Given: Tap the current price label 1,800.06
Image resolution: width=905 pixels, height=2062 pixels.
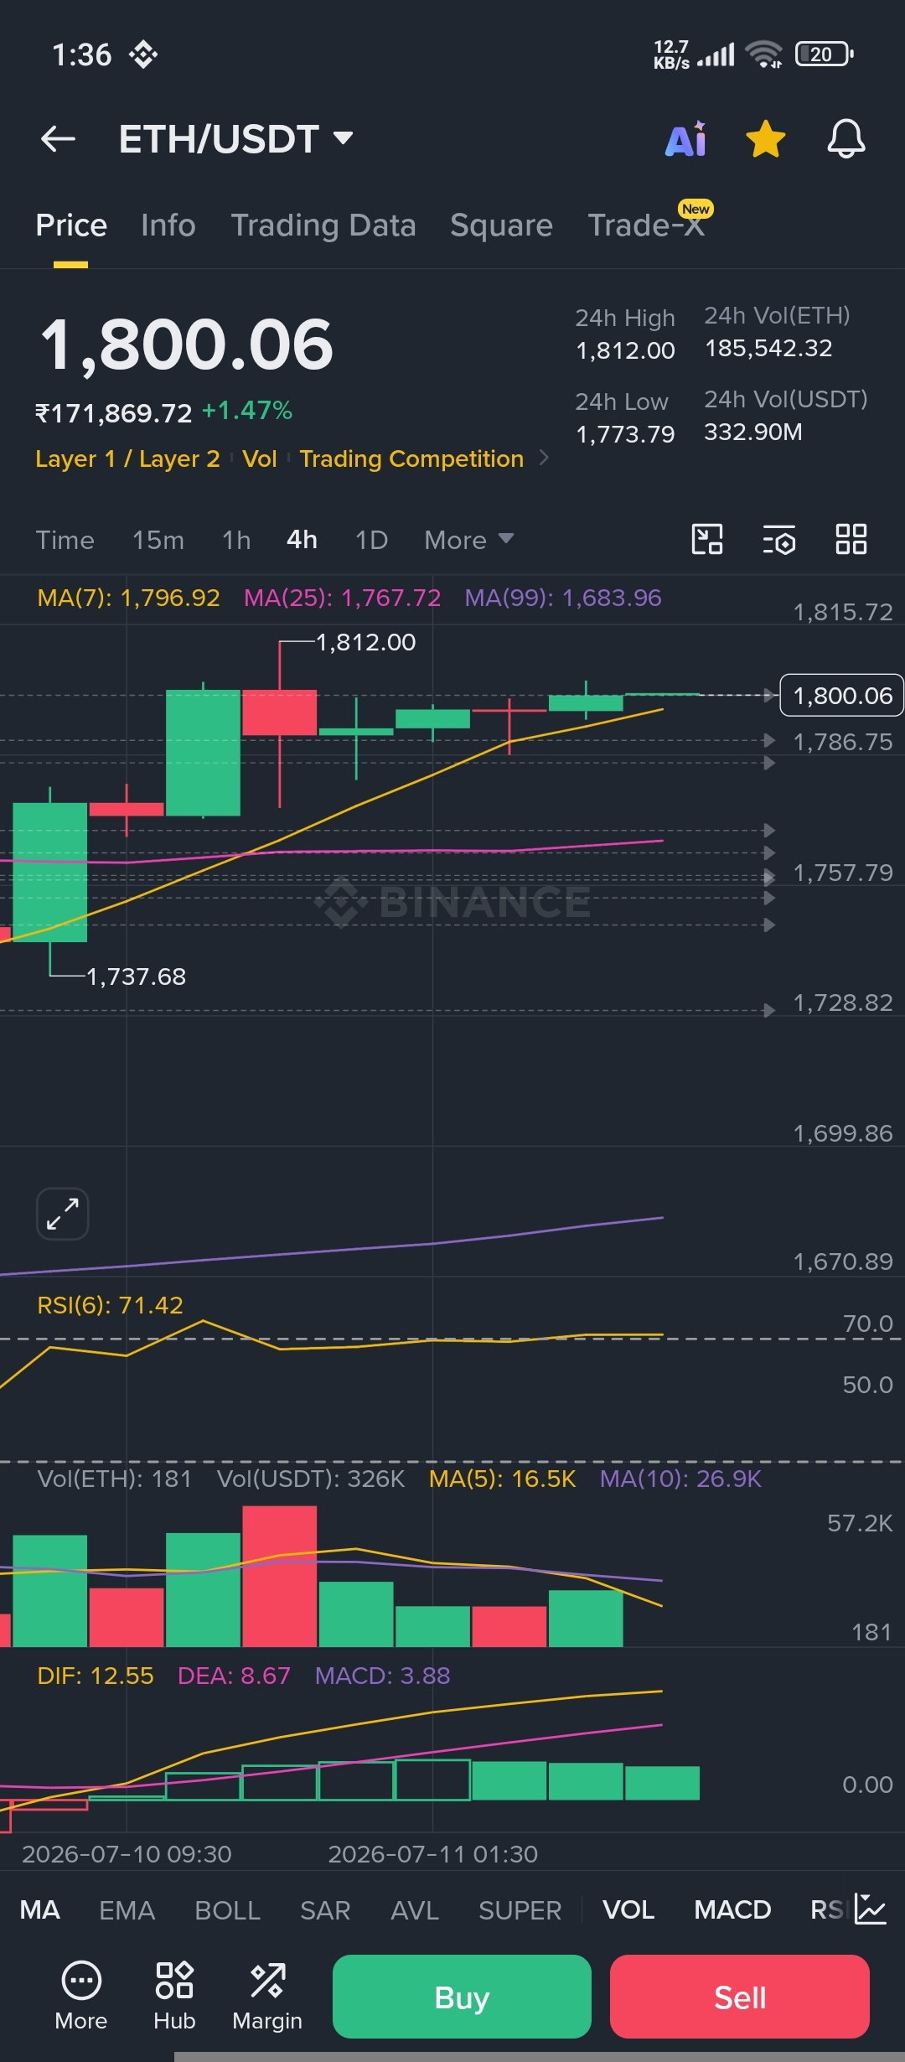Looking at the screenshot, I should coord(841,696).
